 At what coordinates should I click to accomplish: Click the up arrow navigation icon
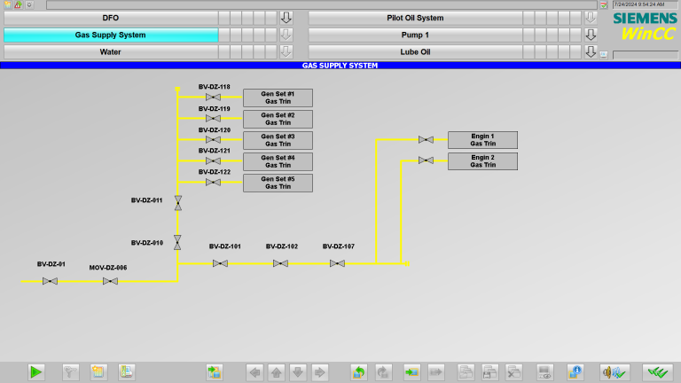[x=277, y=372]
